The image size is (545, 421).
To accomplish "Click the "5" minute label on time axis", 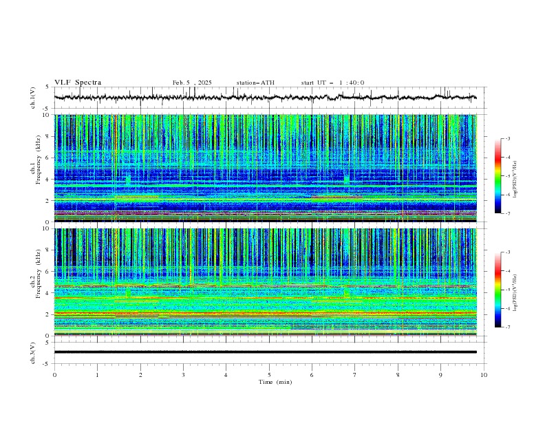I will click(x=269, y=375).
